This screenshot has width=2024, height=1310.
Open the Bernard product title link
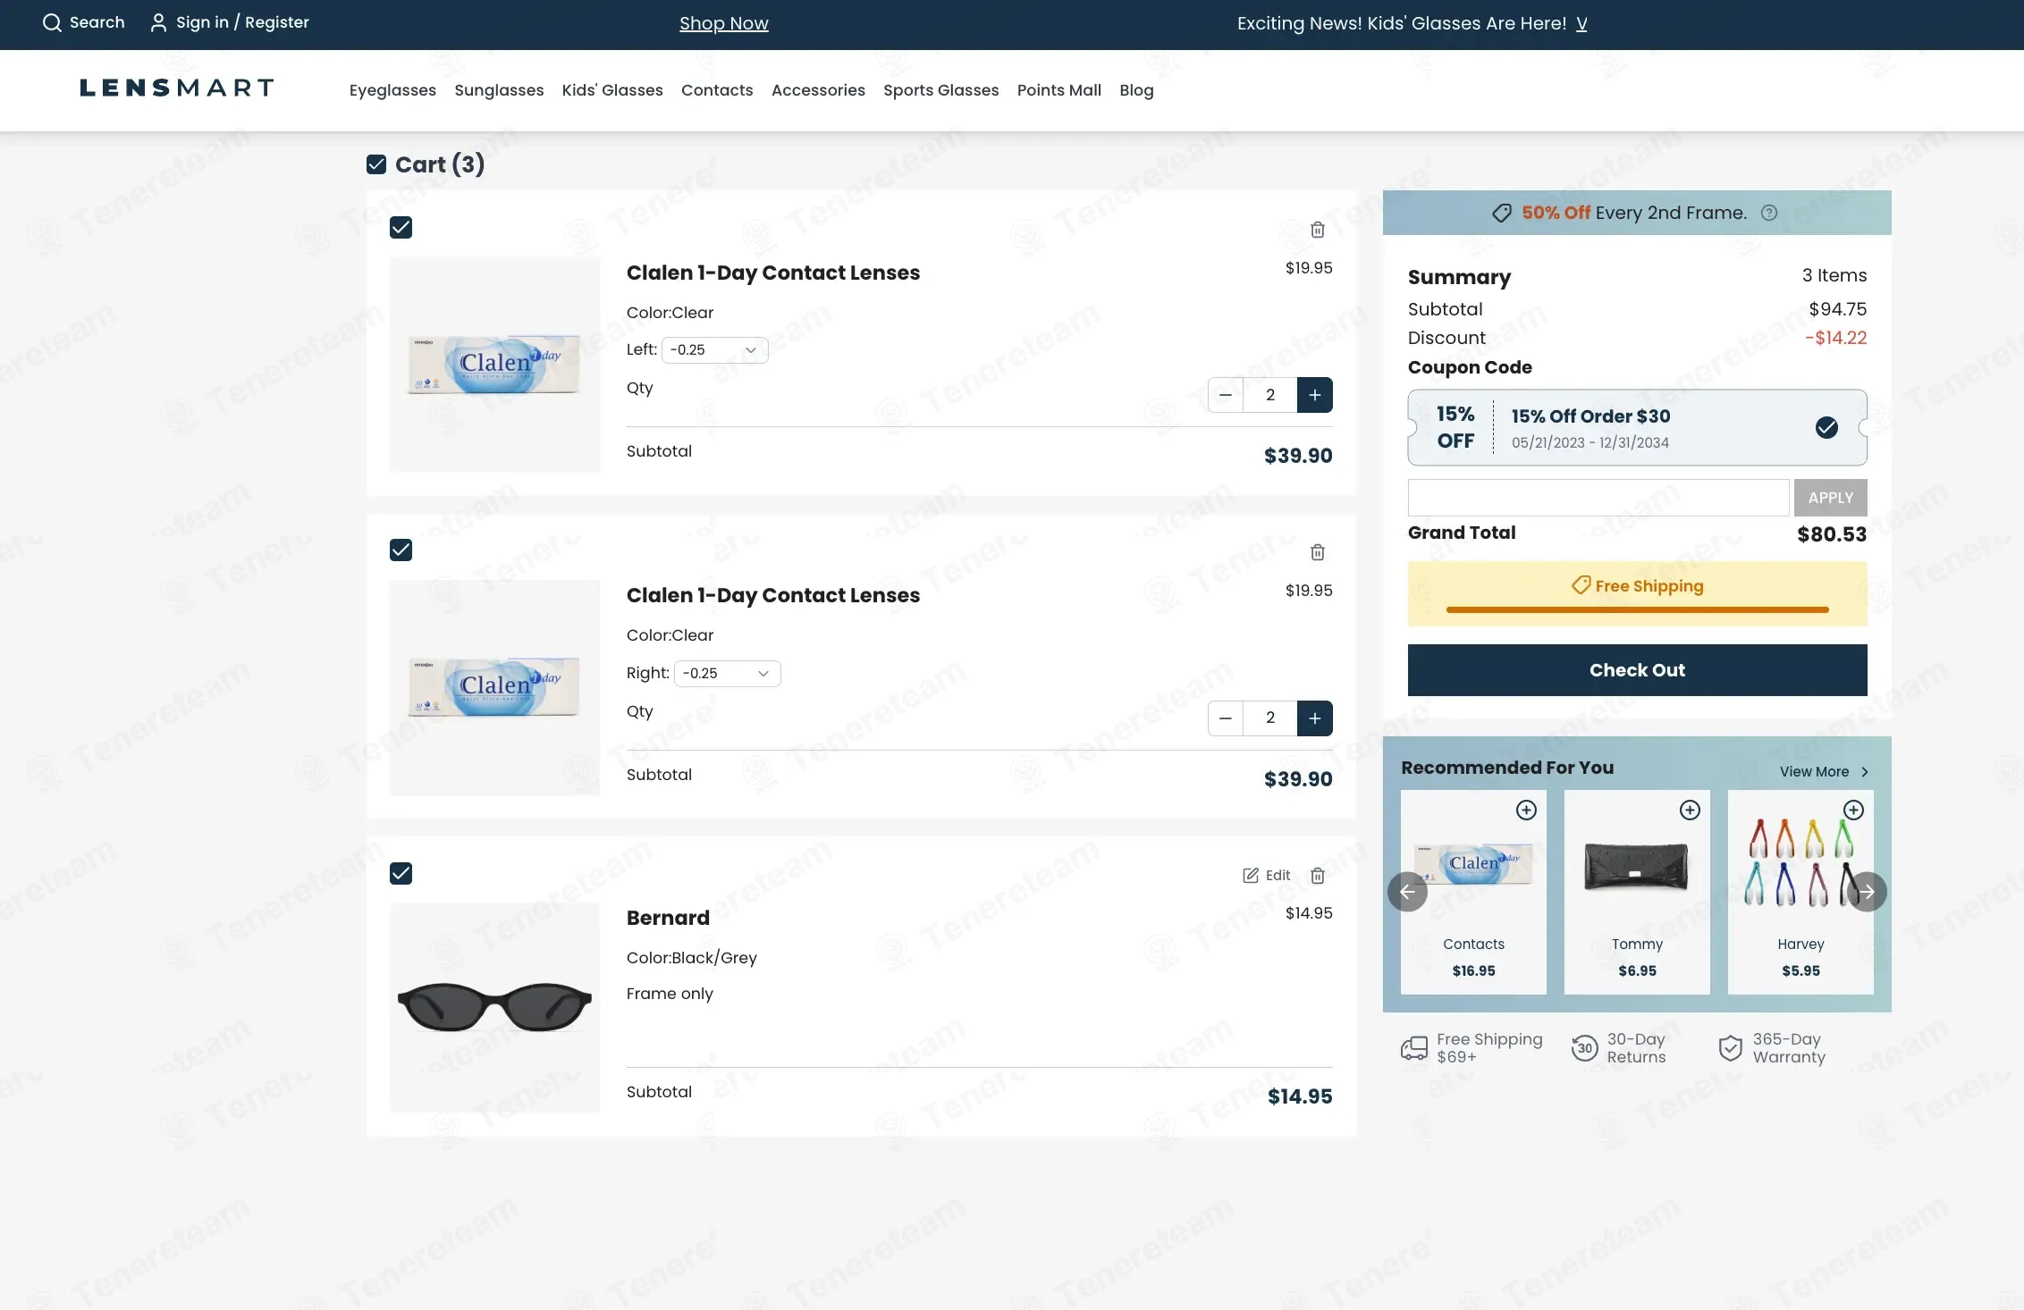[x=668, y=918]
